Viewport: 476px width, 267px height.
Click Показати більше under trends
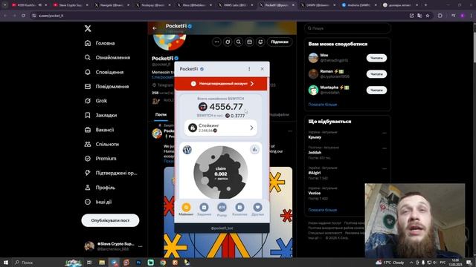pyautogui.click(x=322, y=210)
